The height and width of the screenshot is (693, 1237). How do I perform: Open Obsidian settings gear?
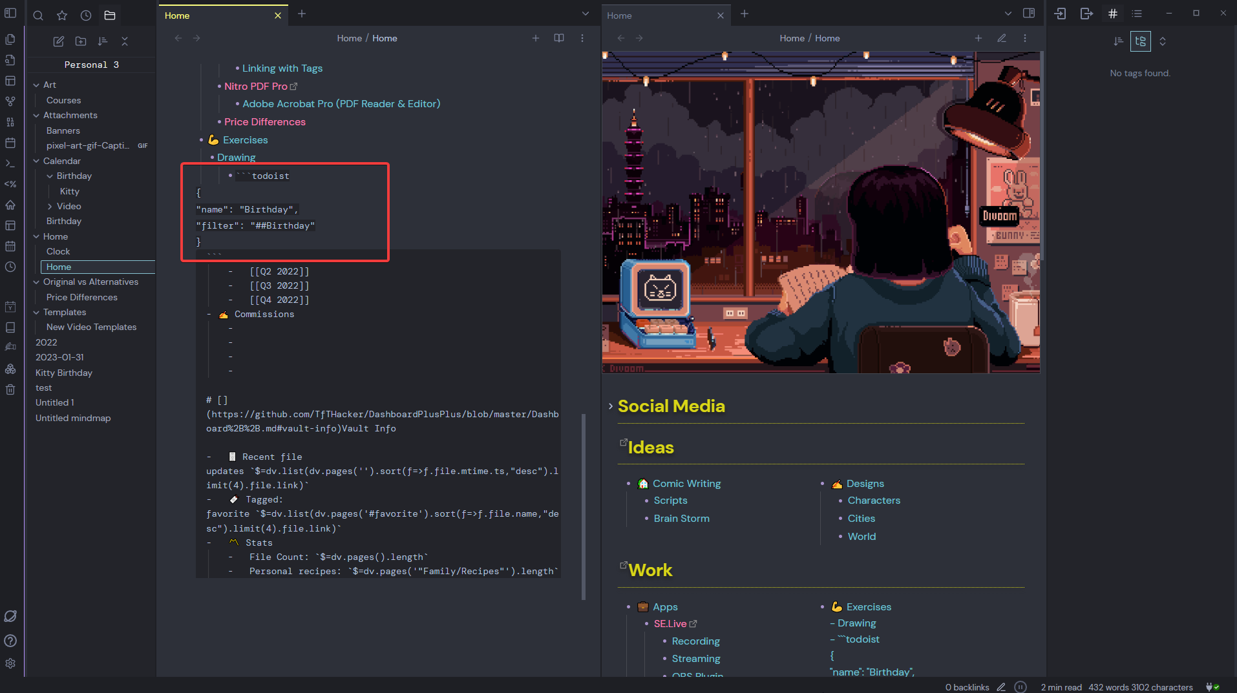point(10,663)
